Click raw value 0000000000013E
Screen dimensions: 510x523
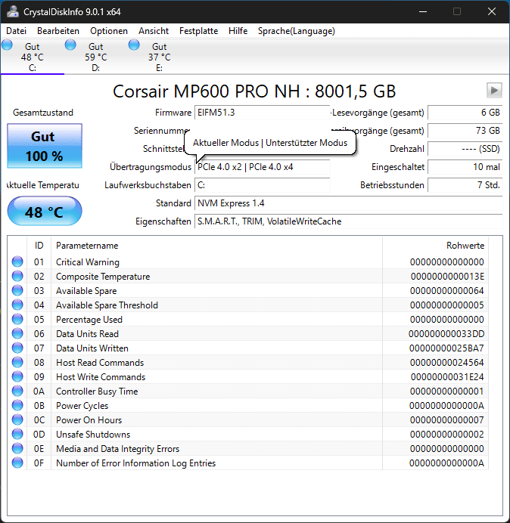[447, 277]
